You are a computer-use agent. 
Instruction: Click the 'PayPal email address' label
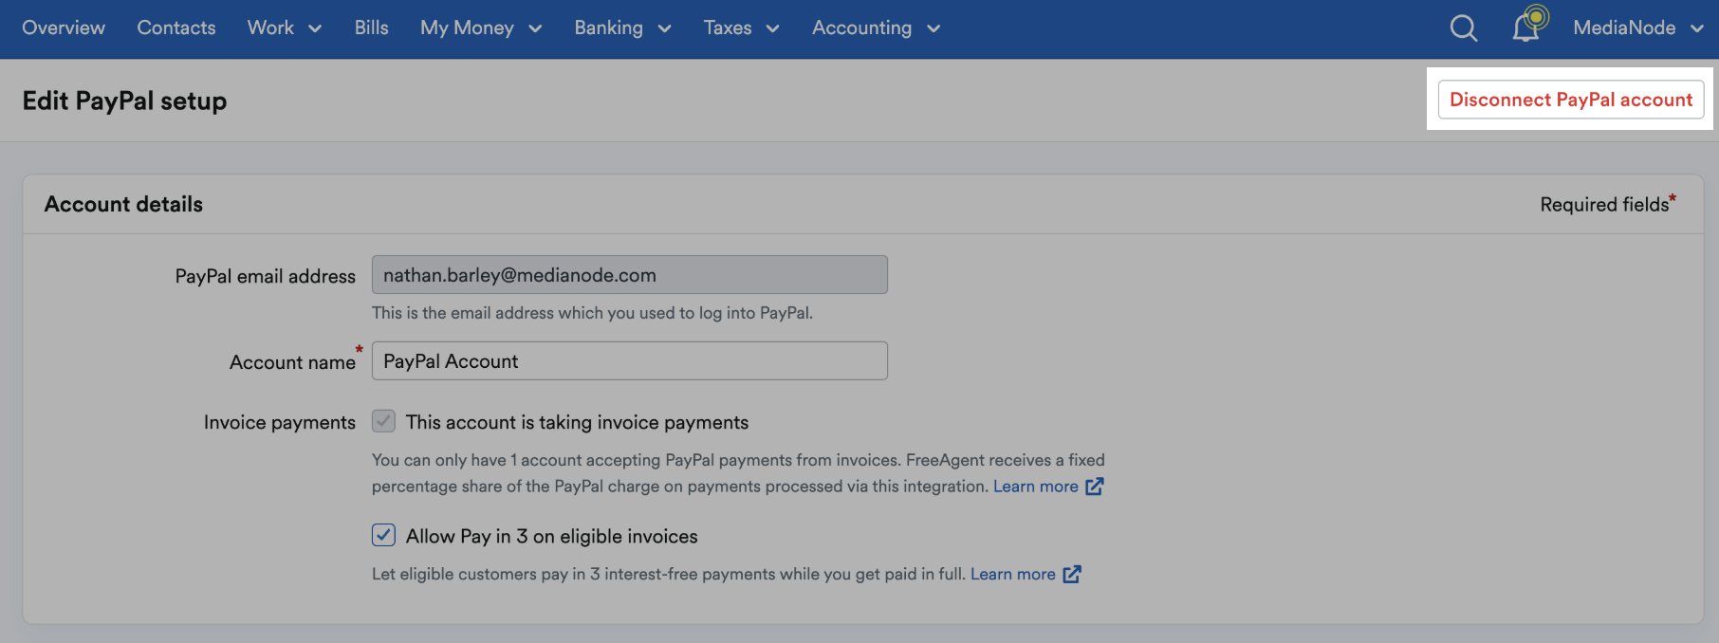(x=266, y=276)
